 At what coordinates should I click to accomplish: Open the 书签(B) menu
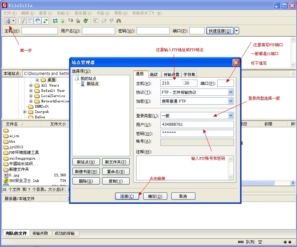tap(103, 13)
